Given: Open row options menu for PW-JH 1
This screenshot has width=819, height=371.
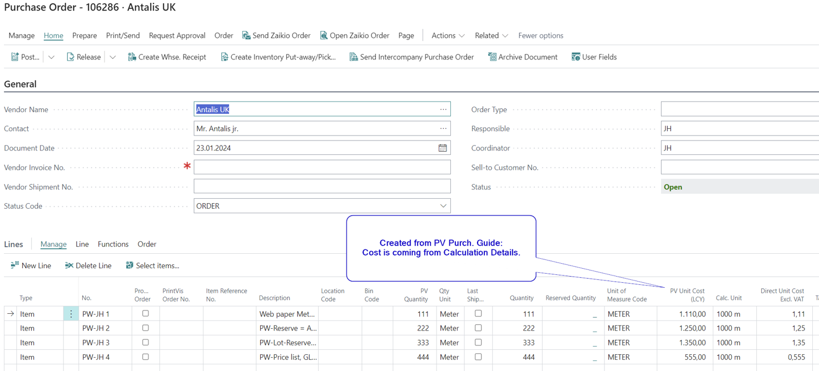Looking at the screenshot, I should tap(71, 314).
